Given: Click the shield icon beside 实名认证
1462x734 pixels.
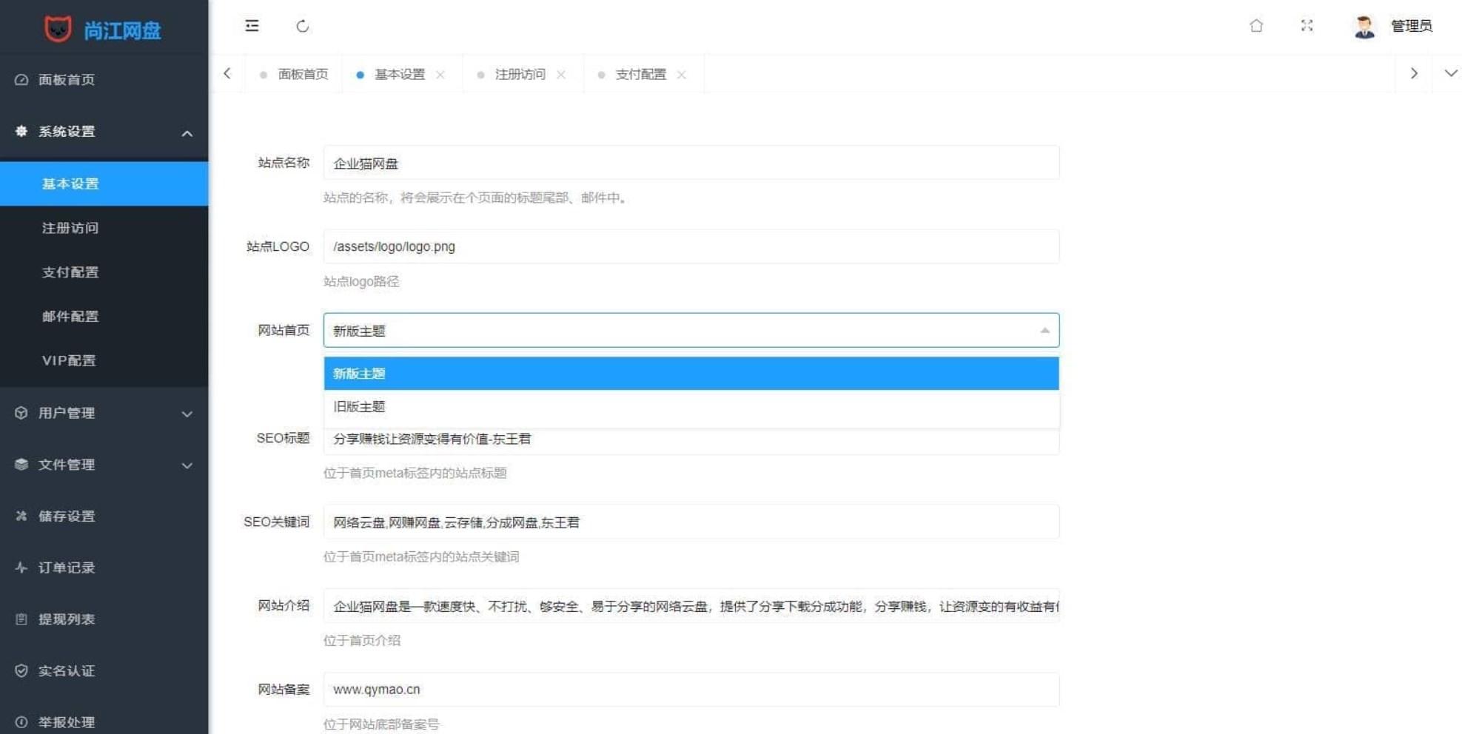Looking at the screenshot, I should click(x=21, y=670).
